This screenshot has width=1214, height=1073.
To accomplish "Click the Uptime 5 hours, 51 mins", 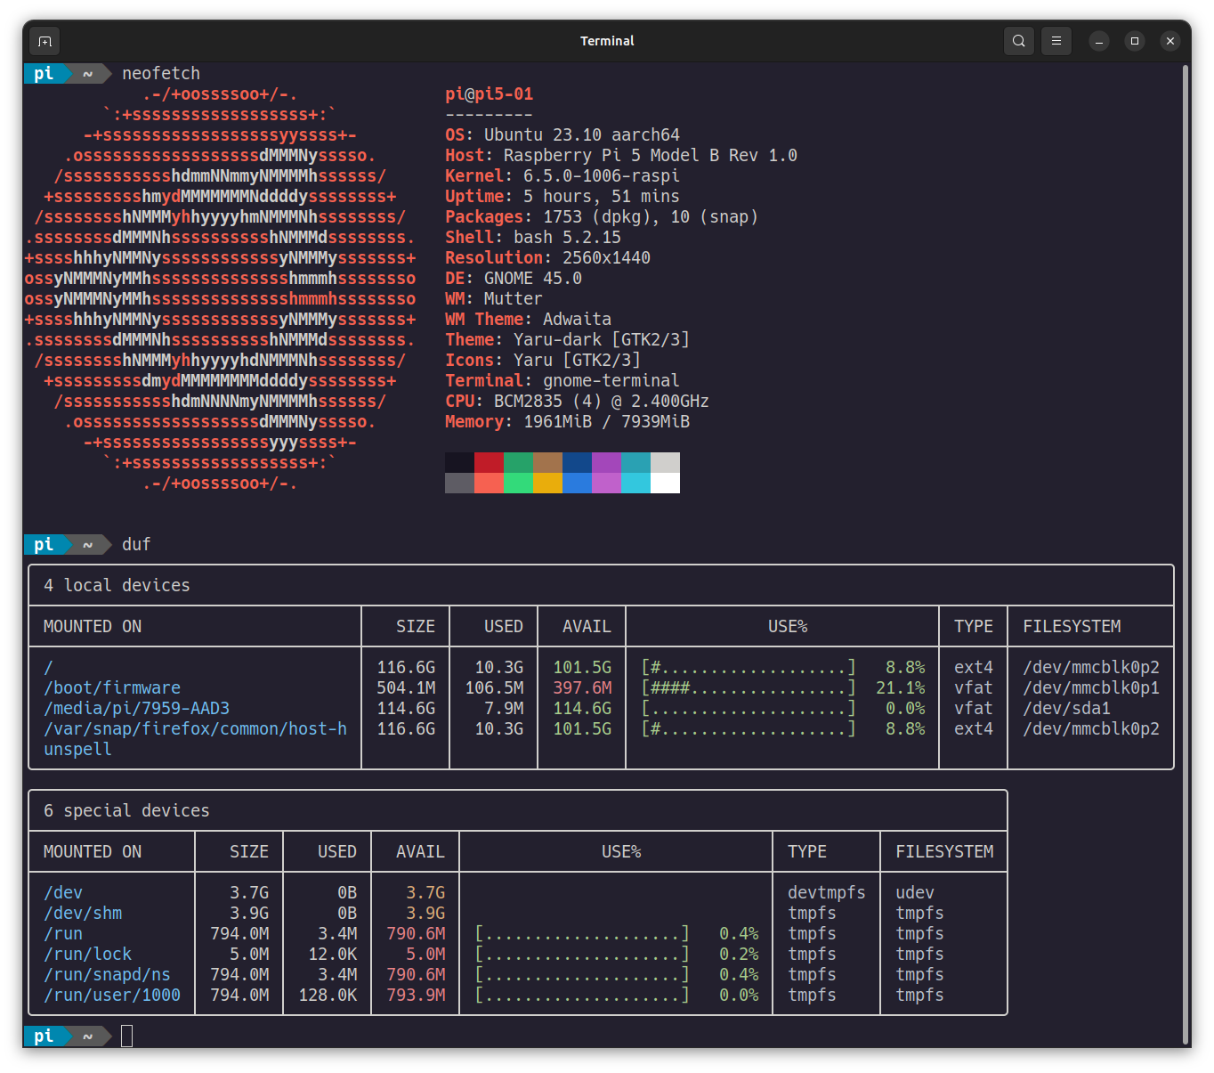I will 562,196.
